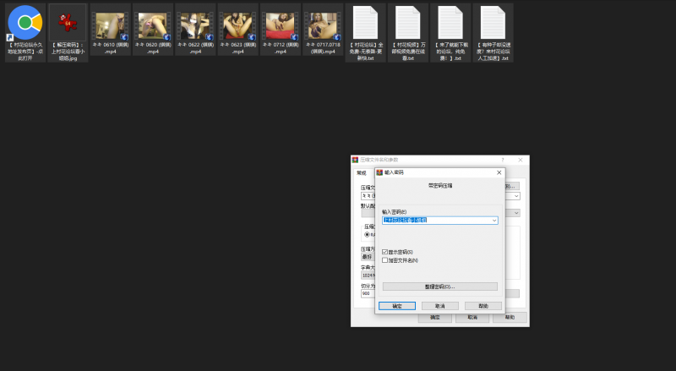Confirm password with 确定 button
Screen dimensions: 676x371
pos(397,306)
